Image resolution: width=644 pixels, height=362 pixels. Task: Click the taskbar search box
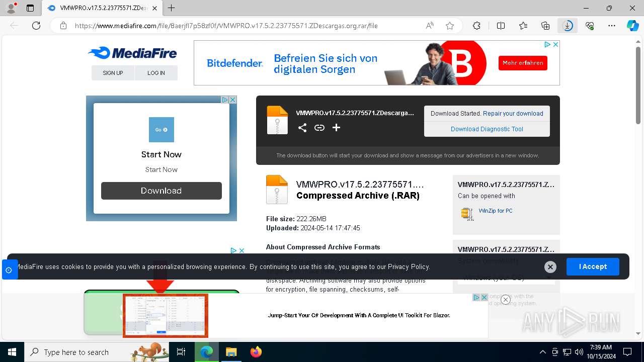pos(97,352)
